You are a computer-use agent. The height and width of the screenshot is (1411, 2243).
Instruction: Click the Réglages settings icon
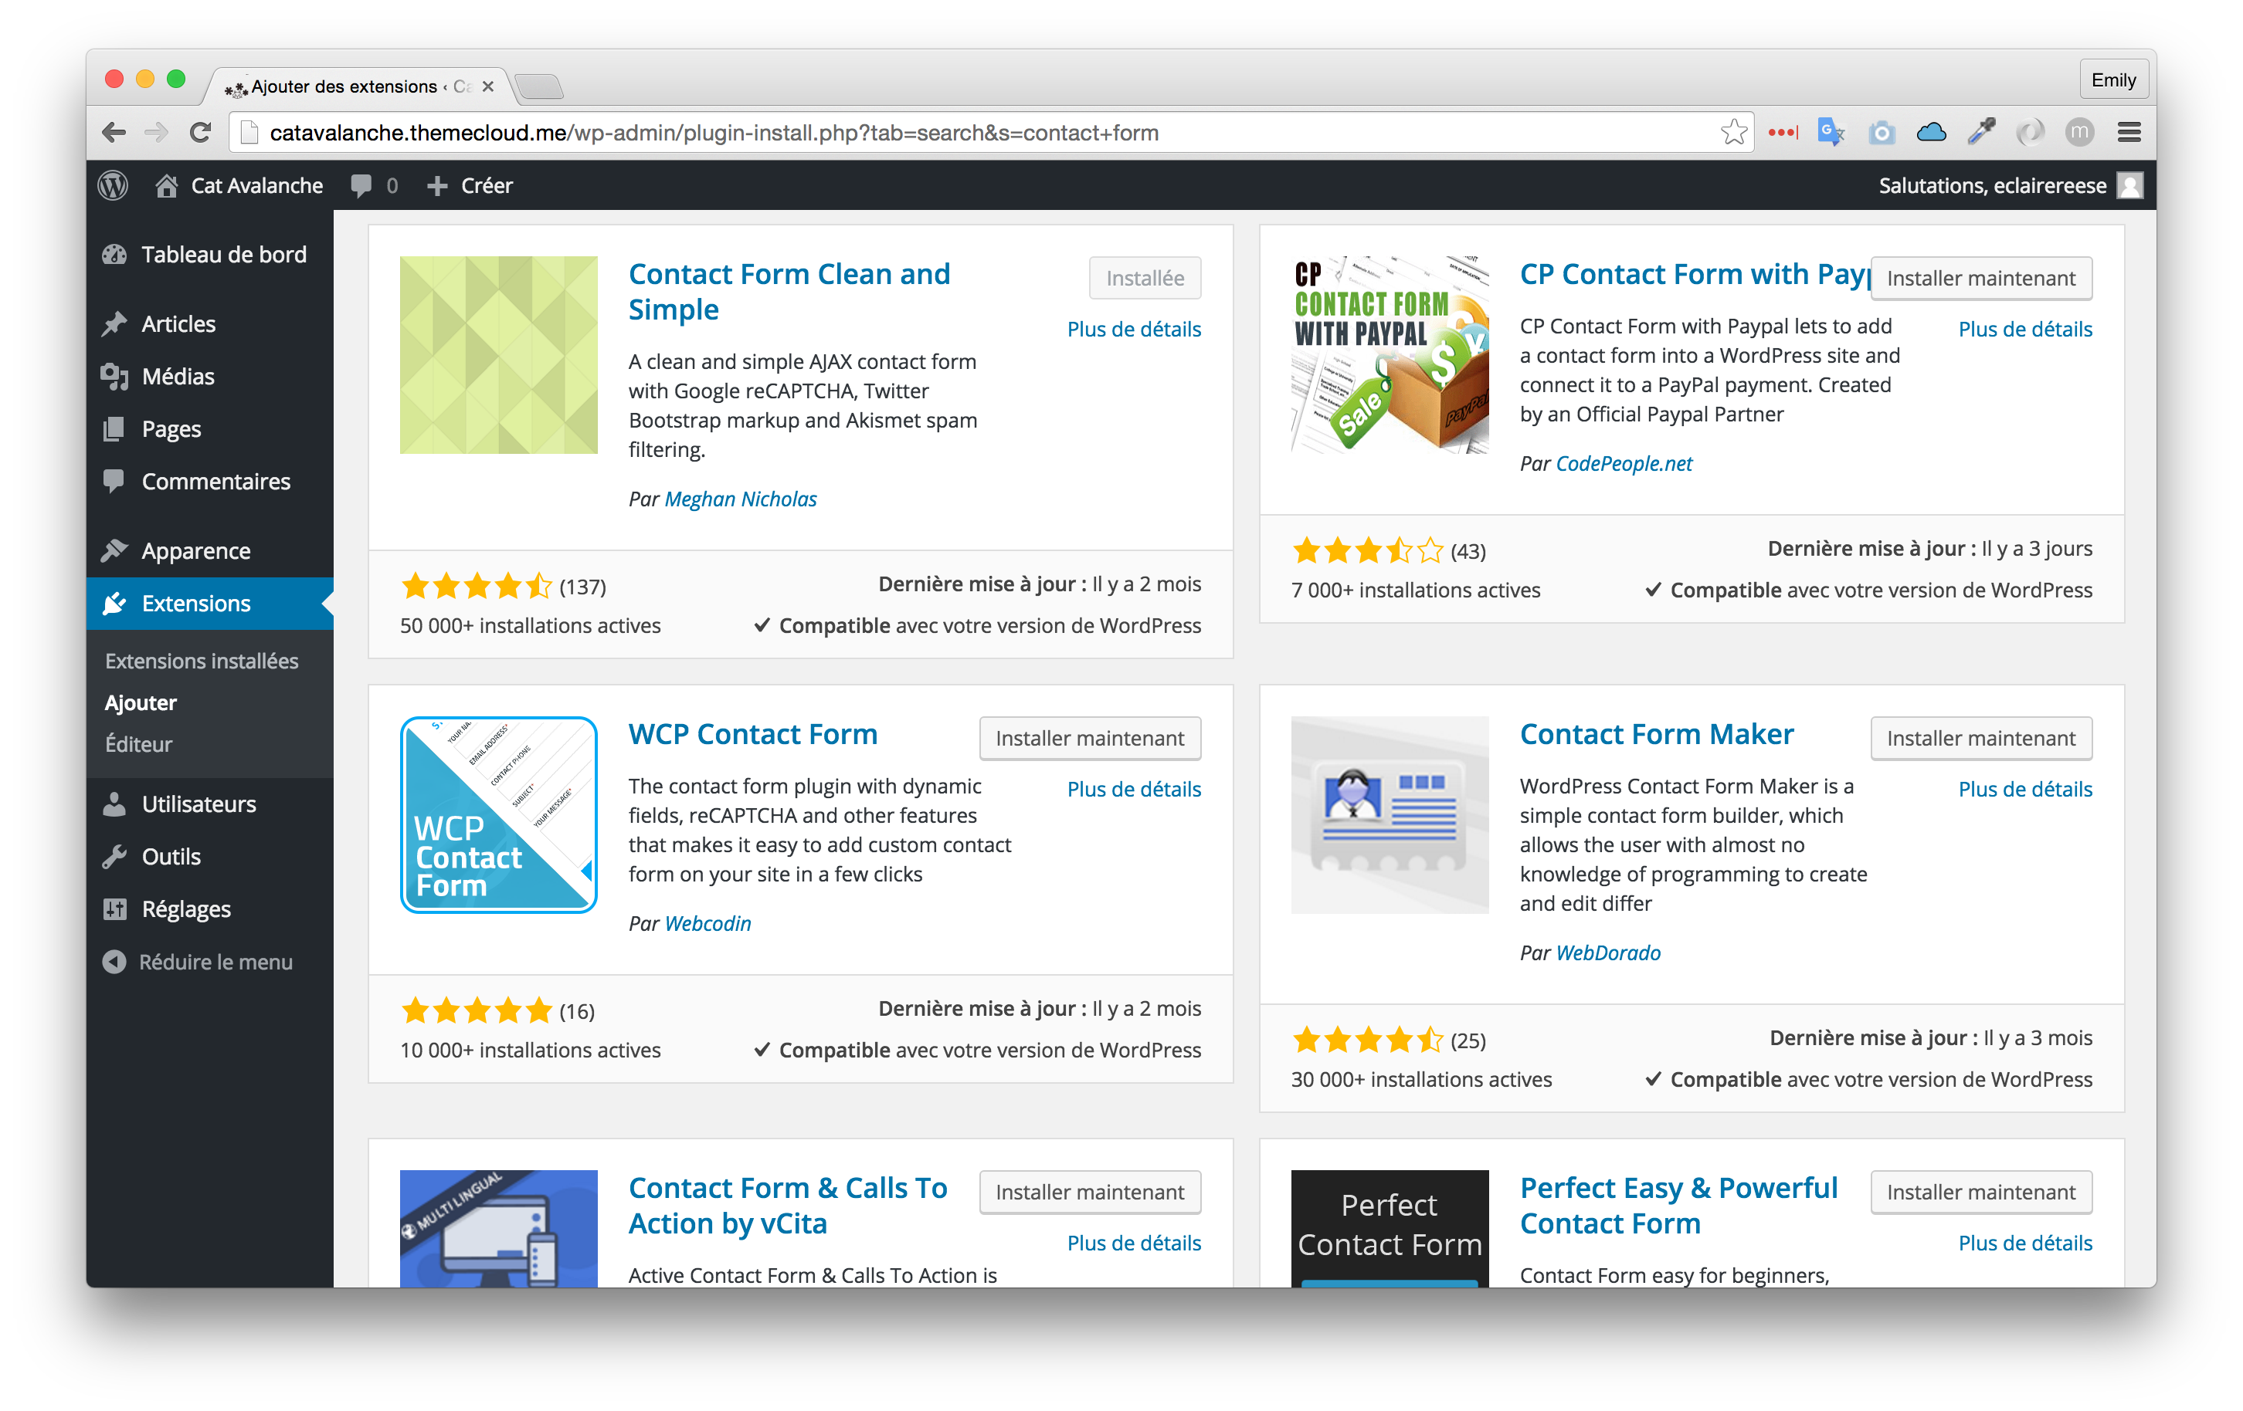[x=114, y=909]
